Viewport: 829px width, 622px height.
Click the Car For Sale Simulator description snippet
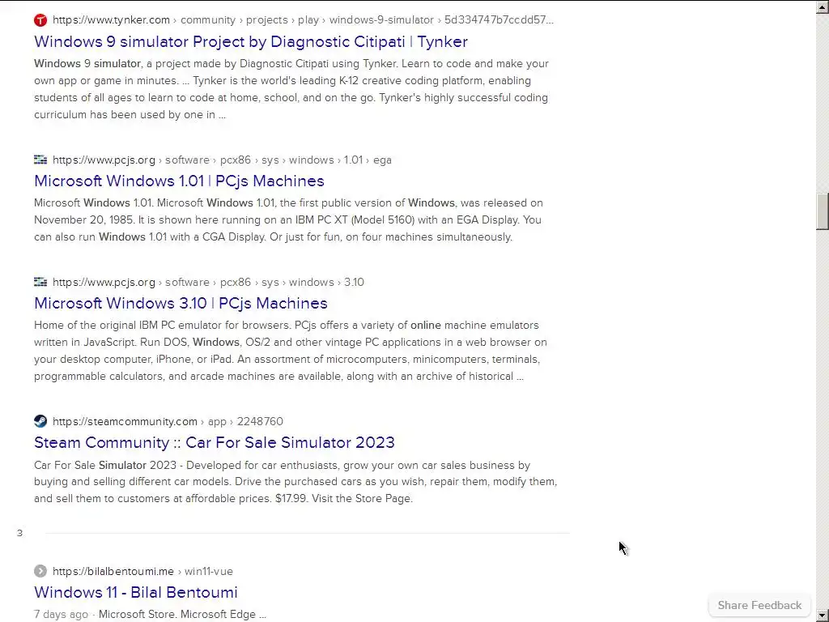click(295, 482)
